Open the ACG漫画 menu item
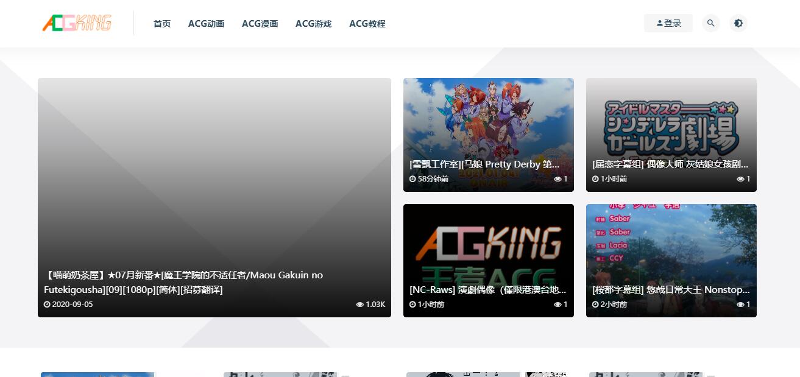The height and width of the screenshot is (377, 800). pos(260,24)
